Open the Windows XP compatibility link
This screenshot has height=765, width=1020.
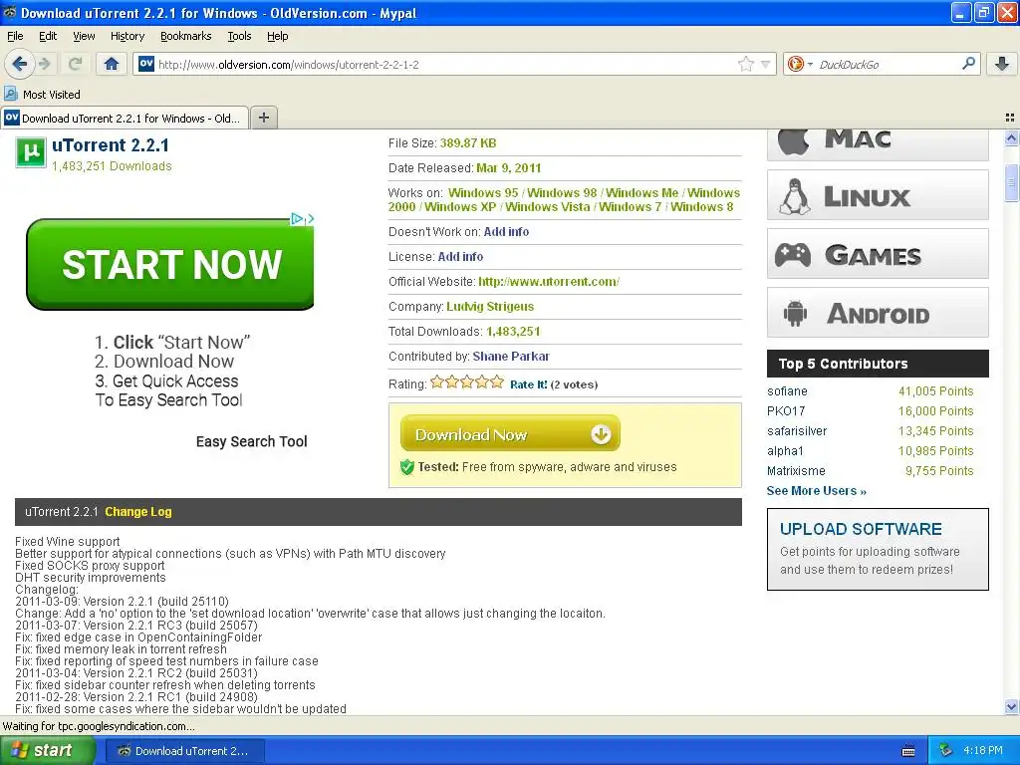tap(460, 207)
